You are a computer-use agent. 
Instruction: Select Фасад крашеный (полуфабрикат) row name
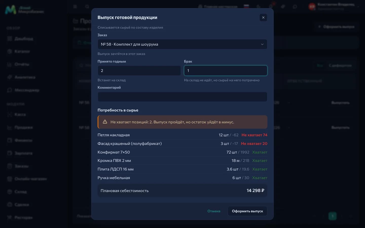pyautogui.click(x=130, y=144)
